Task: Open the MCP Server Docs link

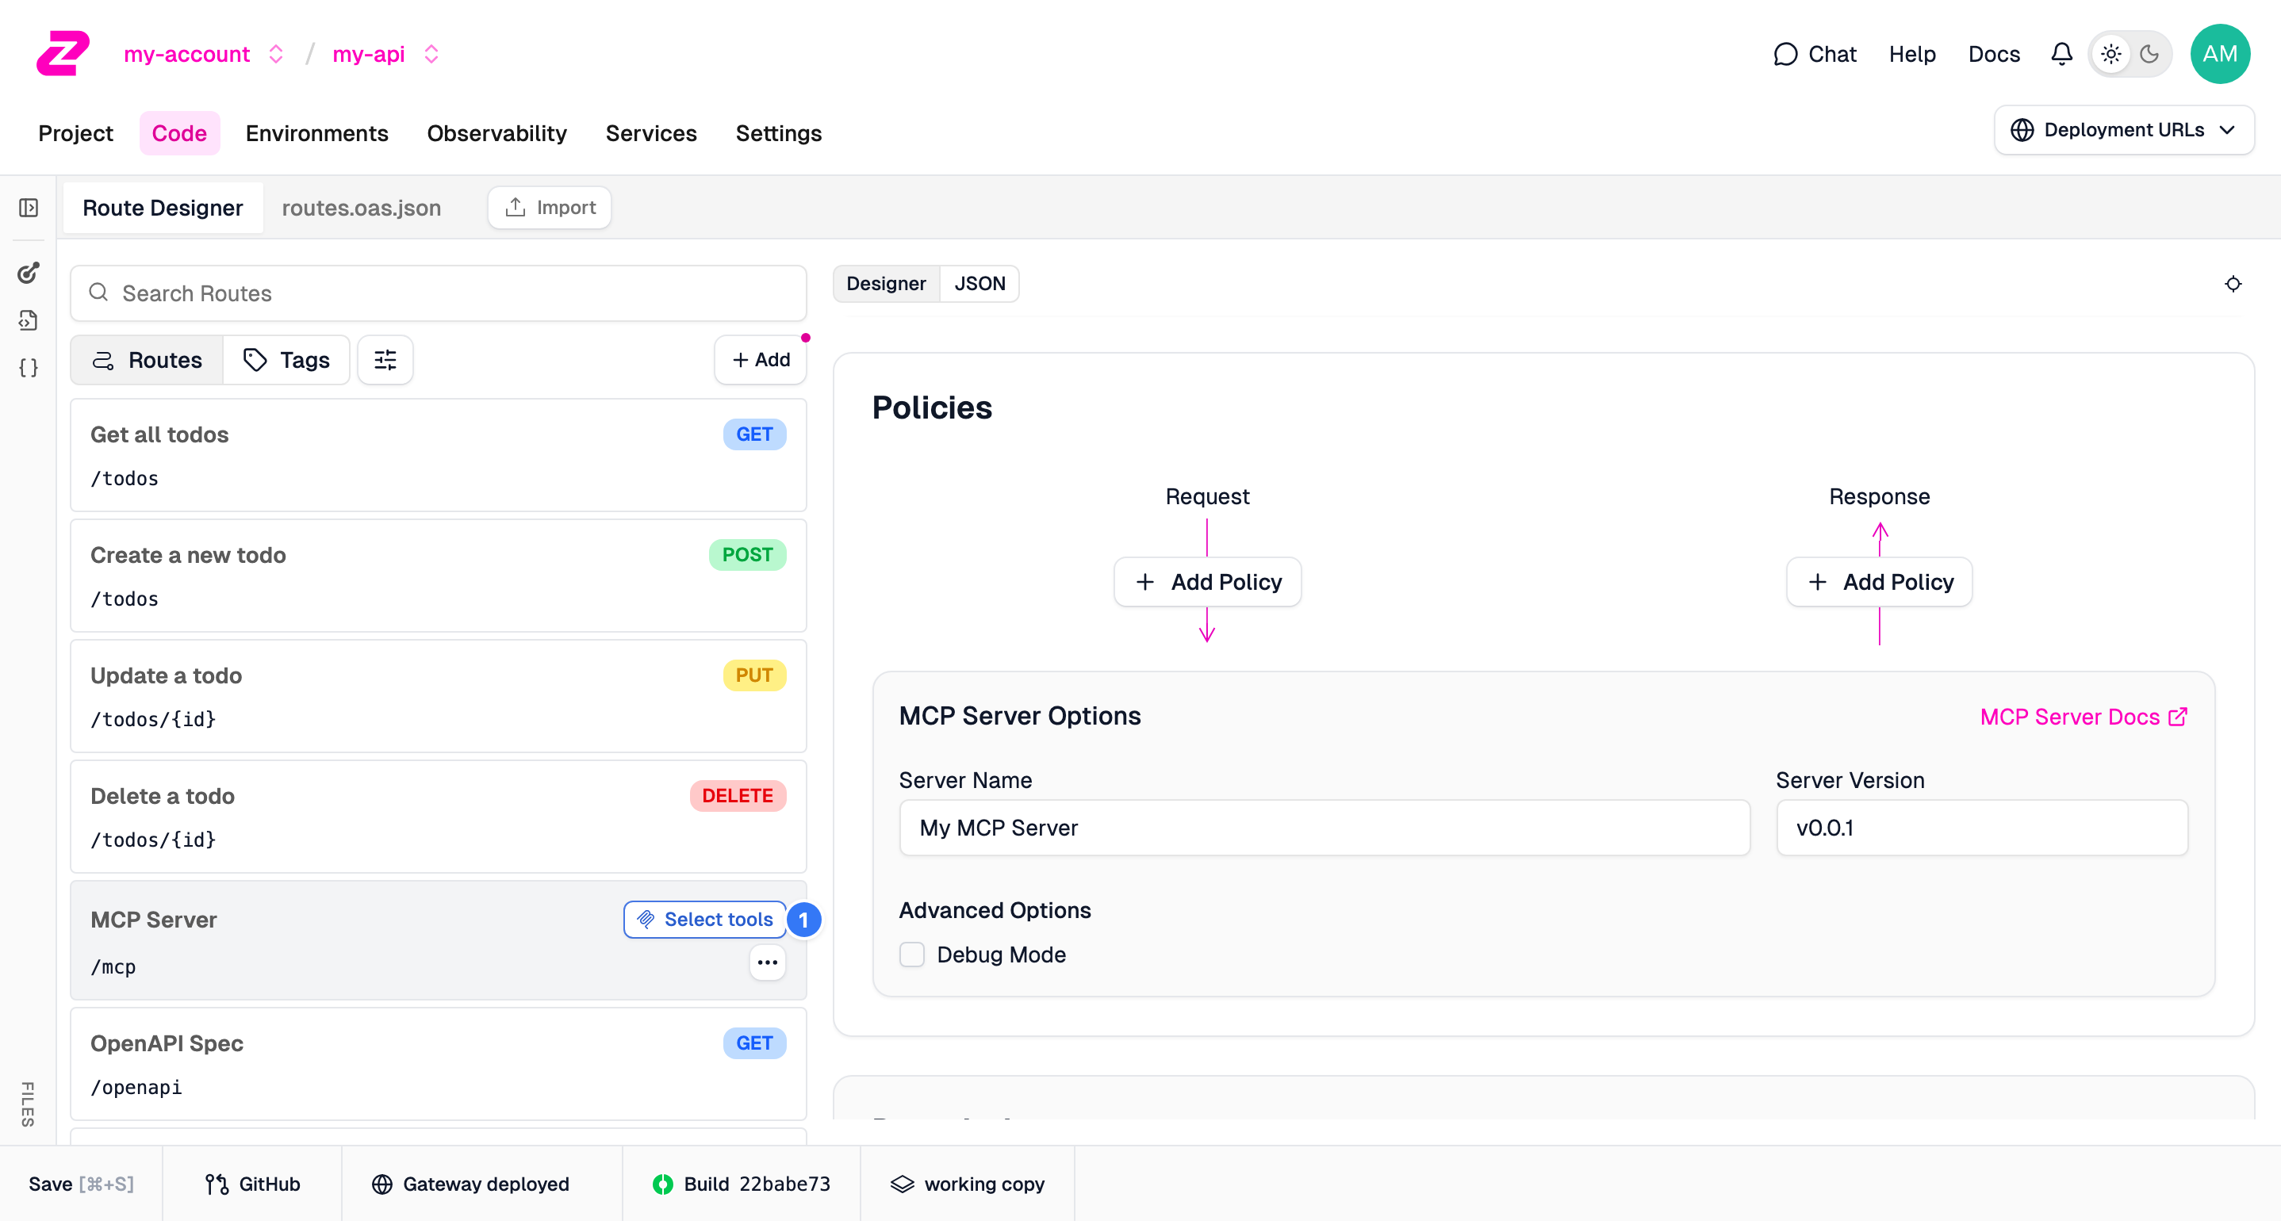Action: (x=2084, y=716)
